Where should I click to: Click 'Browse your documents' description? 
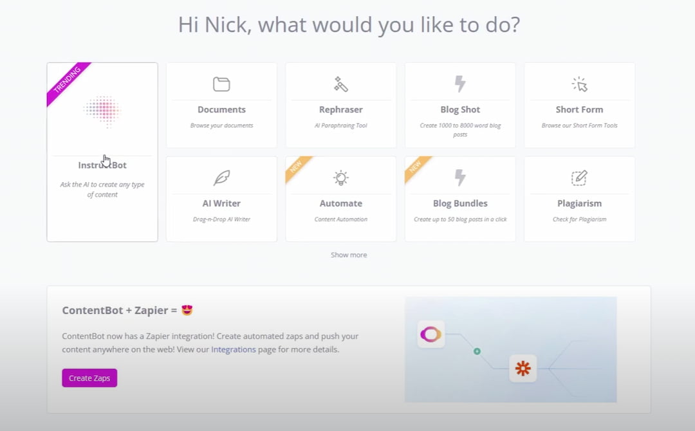point(221,125)
